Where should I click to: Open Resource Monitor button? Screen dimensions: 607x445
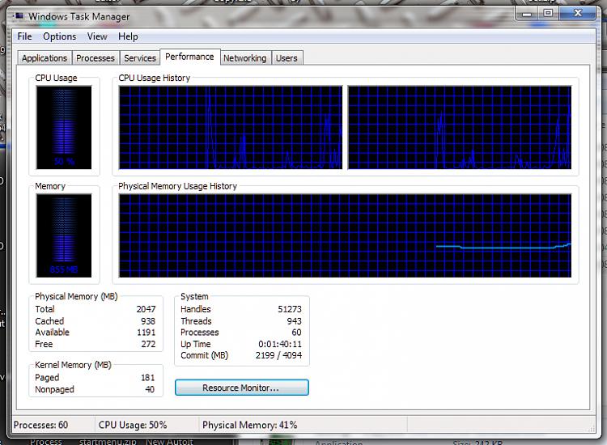click(x=241, y=388)
